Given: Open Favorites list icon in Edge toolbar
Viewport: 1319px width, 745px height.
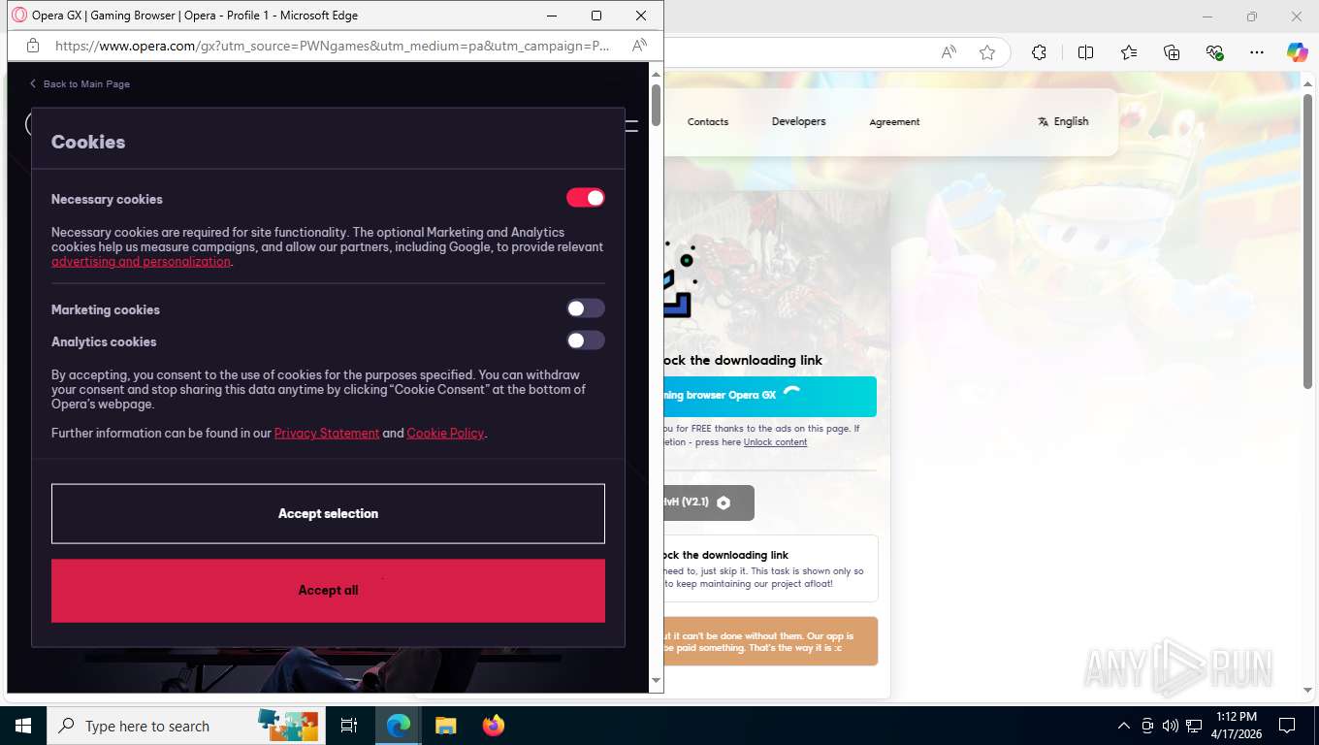Looking at the screenshot, I should (x=1129, y=52).
